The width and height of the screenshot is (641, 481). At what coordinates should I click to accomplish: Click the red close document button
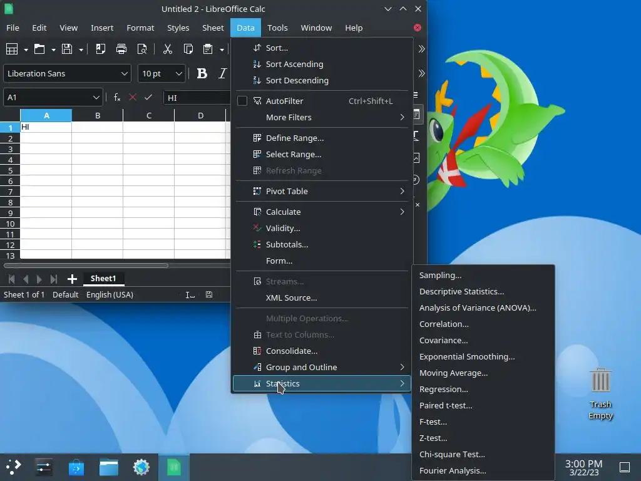(418, 28)
